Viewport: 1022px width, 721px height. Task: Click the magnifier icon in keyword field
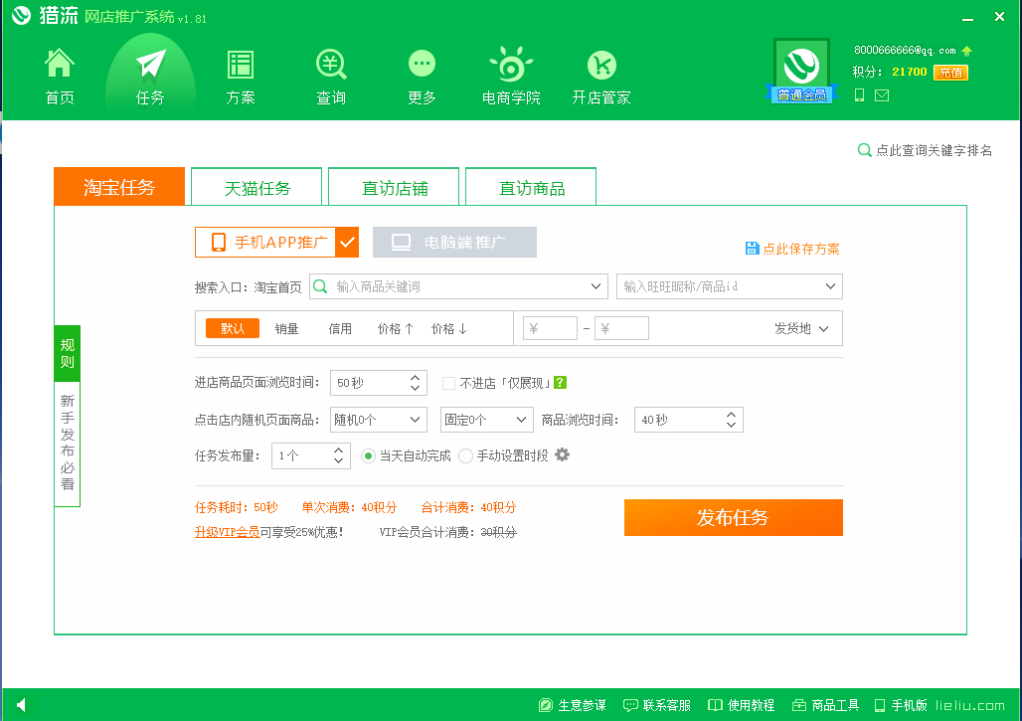[320, 286]
